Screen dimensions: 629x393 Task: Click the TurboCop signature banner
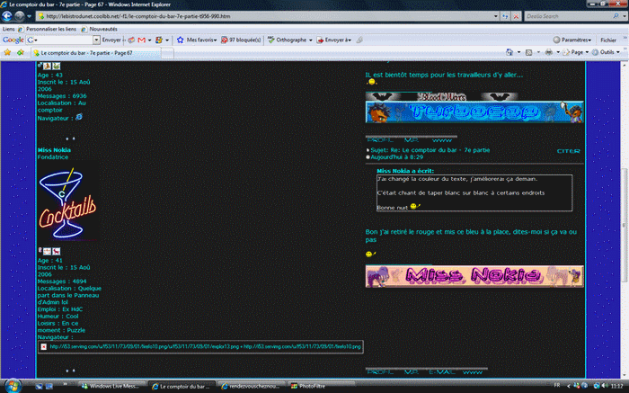pyautogui.click(x=474, y=112)
